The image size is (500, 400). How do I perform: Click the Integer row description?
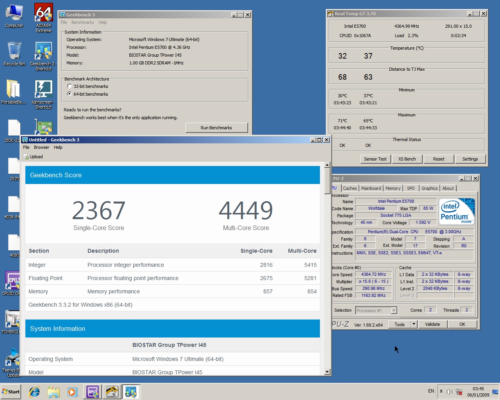(x=126, y=265)
